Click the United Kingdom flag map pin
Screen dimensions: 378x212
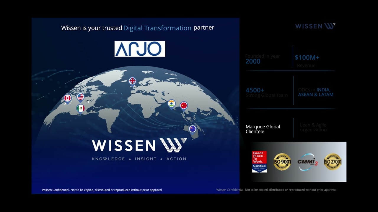[133, 81]
